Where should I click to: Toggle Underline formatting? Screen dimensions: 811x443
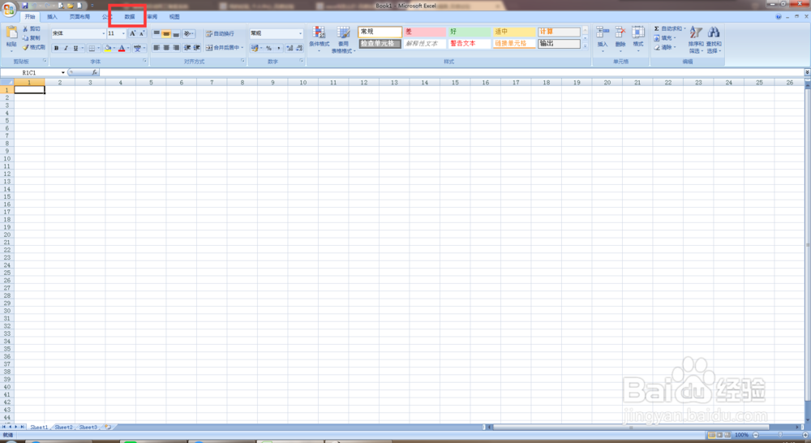tap(75, 48)
